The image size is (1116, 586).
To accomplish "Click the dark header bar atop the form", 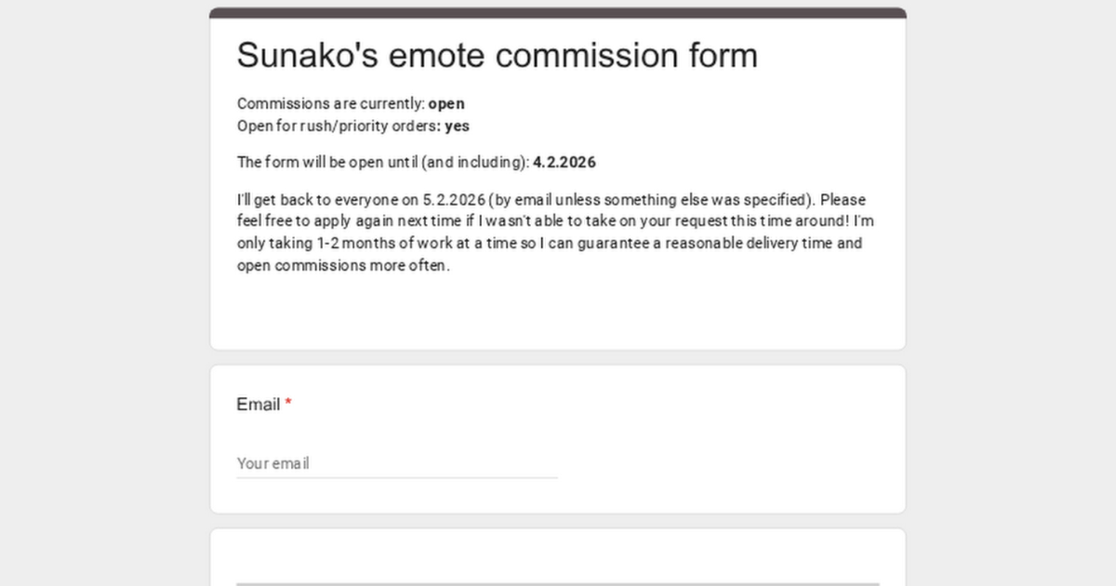I will 558,13.
